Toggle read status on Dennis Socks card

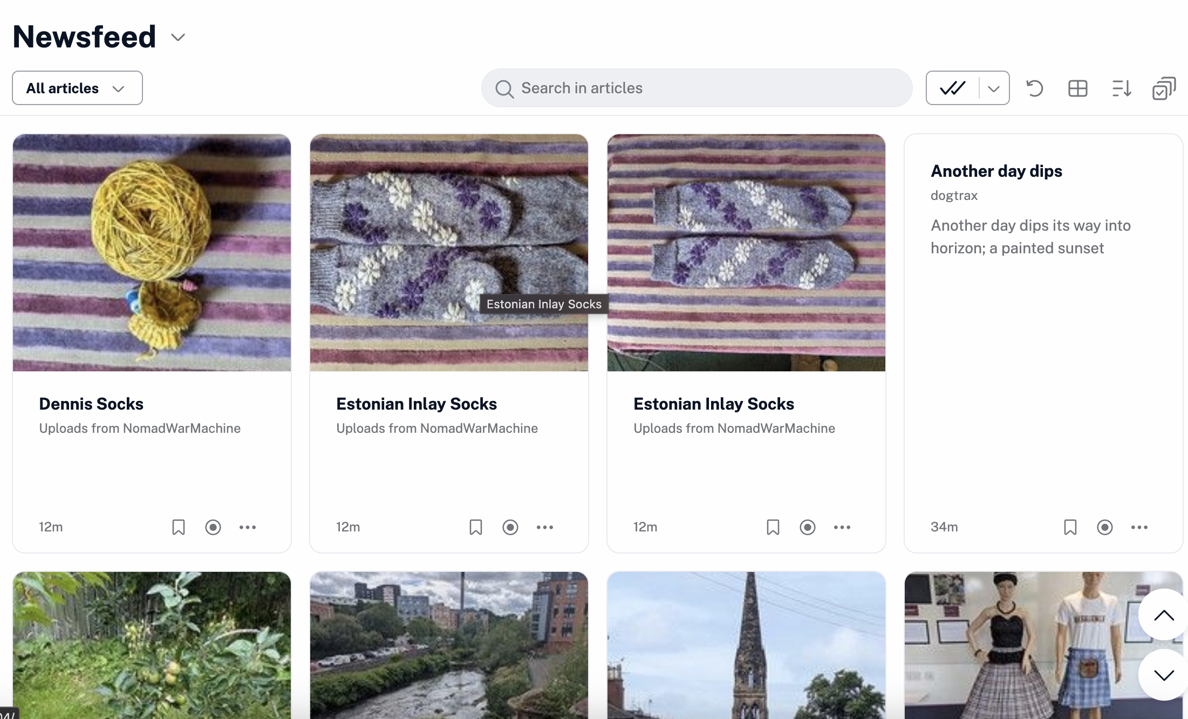tap(213, 527)
